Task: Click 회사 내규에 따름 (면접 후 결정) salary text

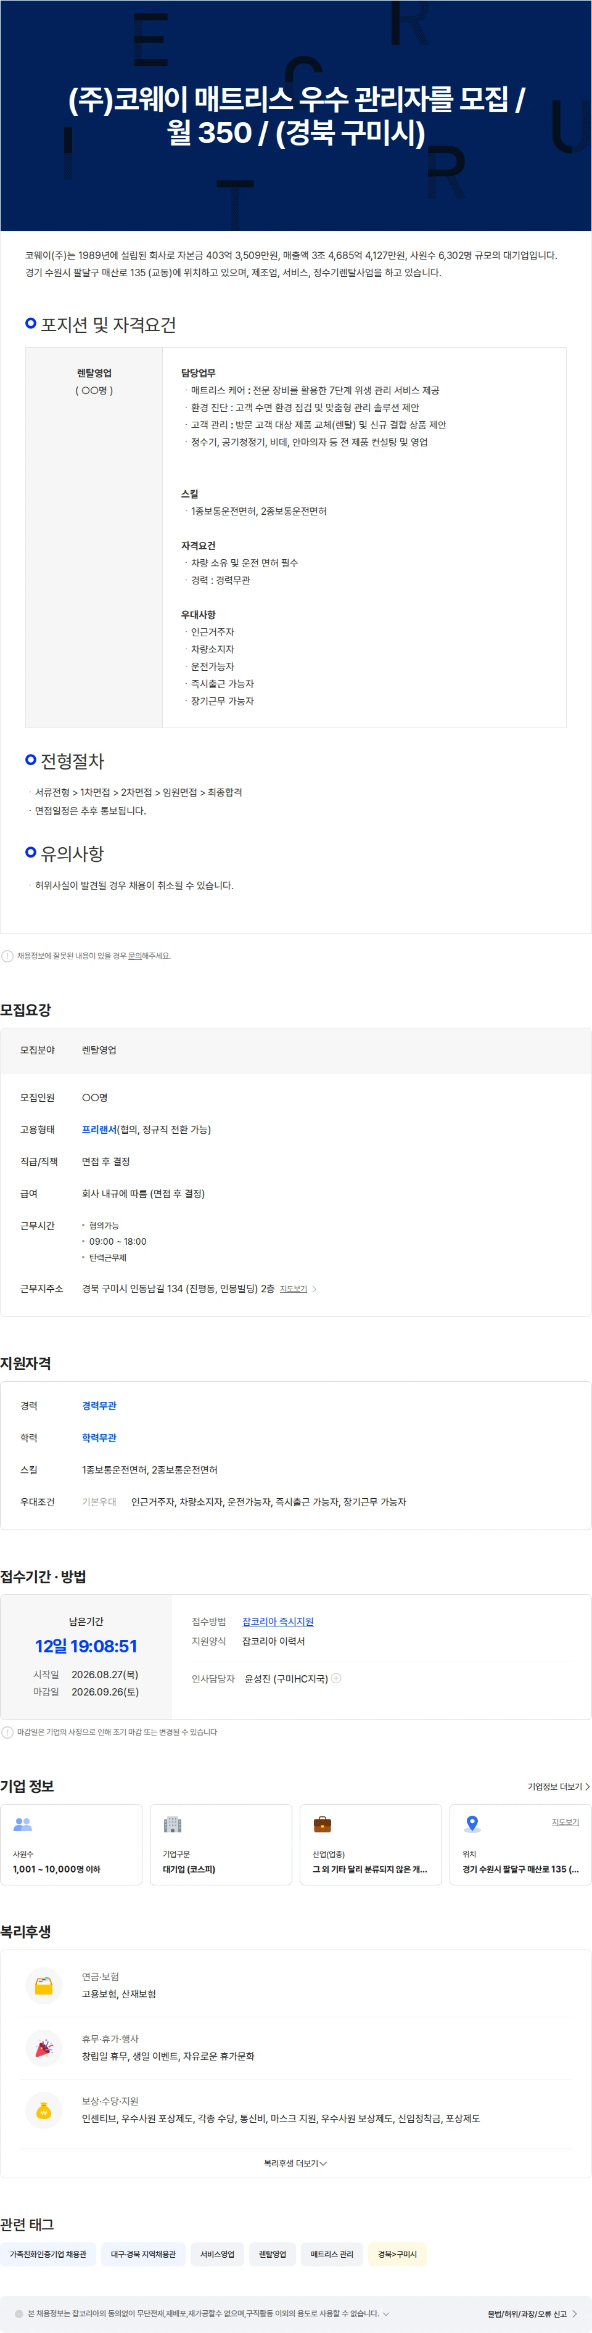Action: (143, 1194)
